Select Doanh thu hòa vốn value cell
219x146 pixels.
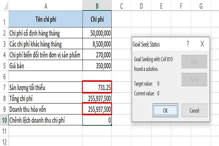97,109
